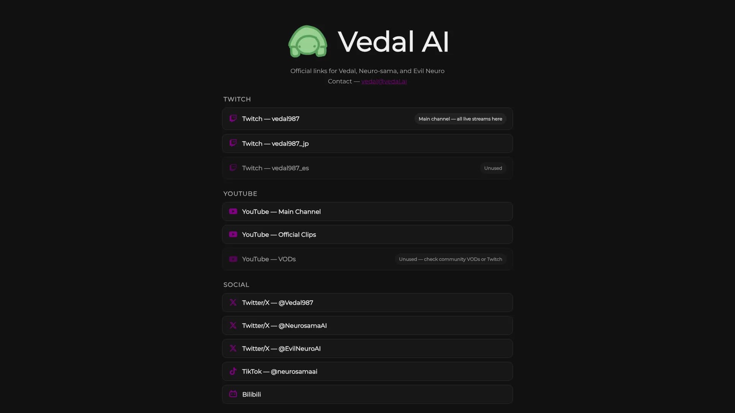Open the @NeurosamaAI Twitter/X profile
Screen dimensions: 735x413
(x=284, y=326)
